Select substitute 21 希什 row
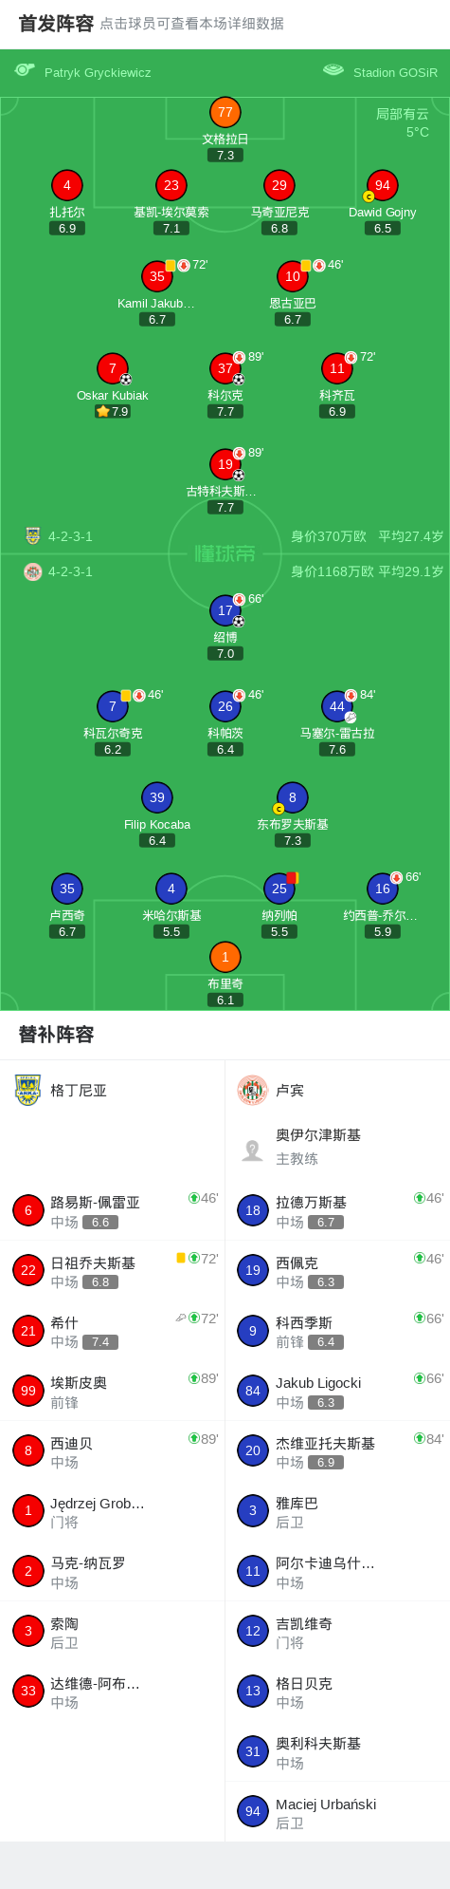Screen dimensions: 450x1889 click(112, 1331)
